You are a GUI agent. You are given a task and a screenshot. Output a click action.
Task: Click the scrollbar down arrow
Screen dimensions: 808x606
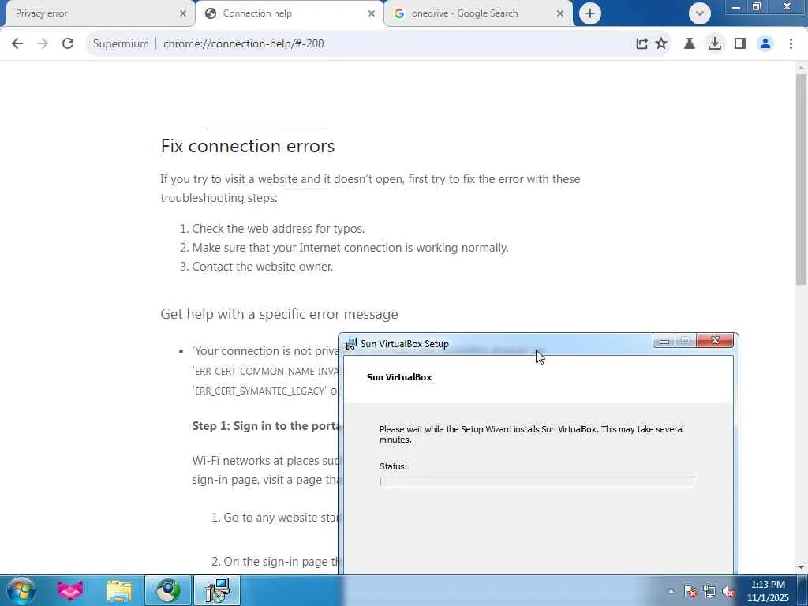[x=801, y=567]
